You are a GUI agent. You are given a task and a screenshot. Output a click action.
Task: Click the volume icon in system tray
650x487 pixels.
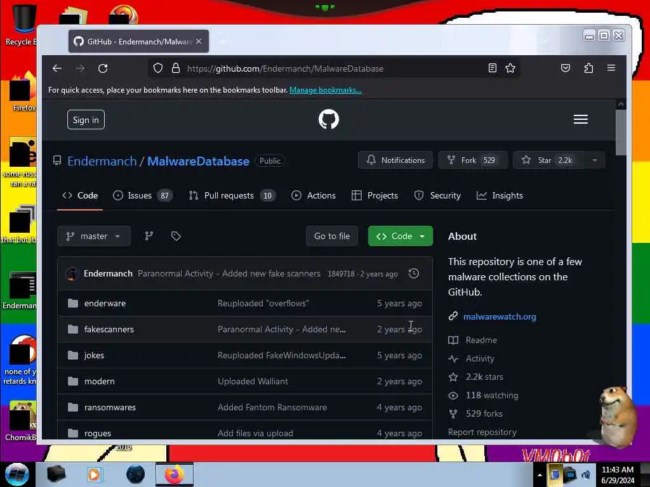point(586,474)
